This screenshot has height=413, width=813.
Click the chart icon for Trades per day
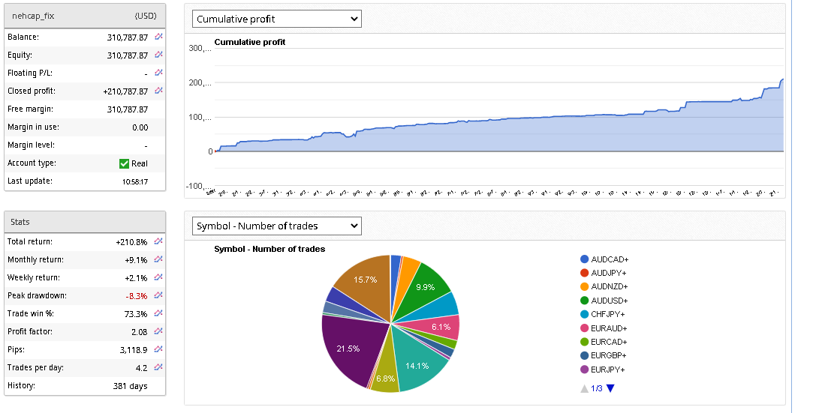tap(158, 367)
